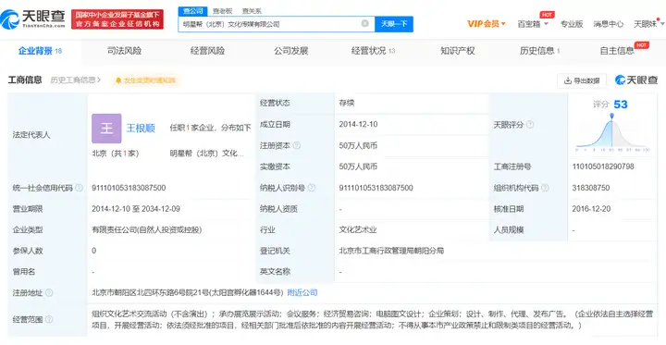Select the 查关系 search tab
This screenshot has width=666, height=345.
(252, 11)
